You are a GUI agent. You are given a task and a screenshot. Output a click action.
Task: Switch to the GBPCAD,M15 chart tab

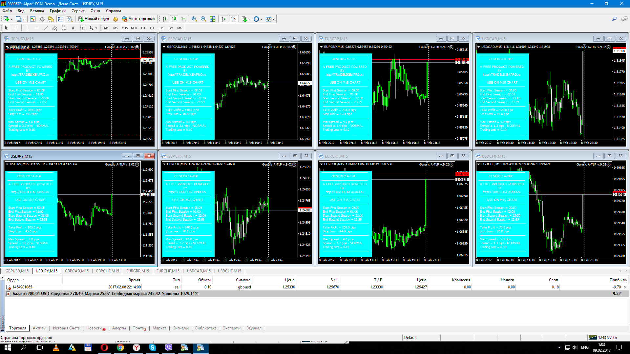tap(77, 271)
